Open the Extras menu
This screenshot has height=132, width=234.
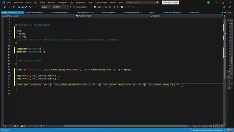point(90,3)
